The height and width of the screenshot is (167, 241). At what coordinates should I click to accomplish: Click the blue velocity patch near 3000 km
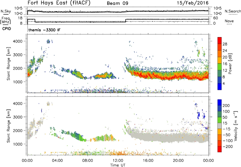[199, 115]
